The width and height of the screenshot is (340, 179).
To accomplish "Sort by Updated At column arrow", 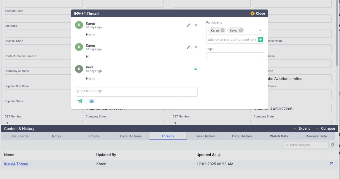I will point(219,155).
